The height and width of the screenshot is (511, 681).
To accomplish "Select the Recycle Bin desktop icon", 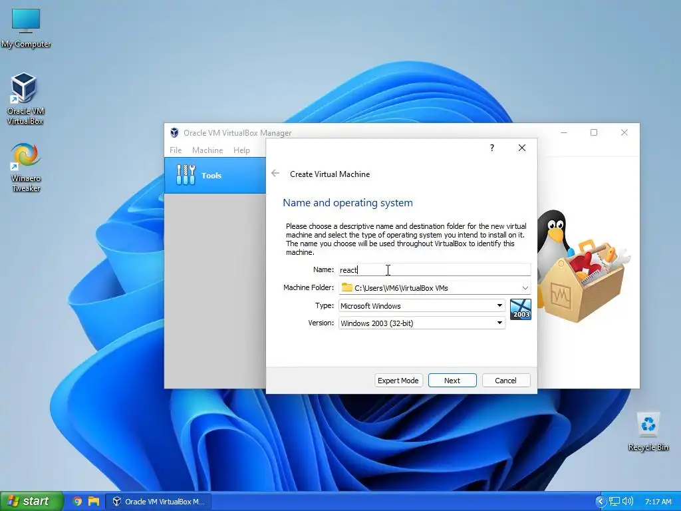I will point(648,431).
